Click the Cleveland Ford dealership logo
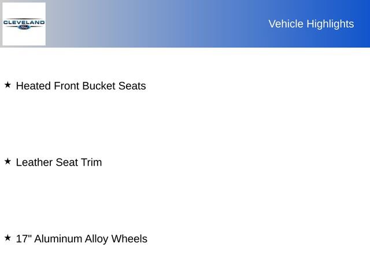The height and width of the screenshot is (277, 370). pyautogui.click(x=24, y=24)
